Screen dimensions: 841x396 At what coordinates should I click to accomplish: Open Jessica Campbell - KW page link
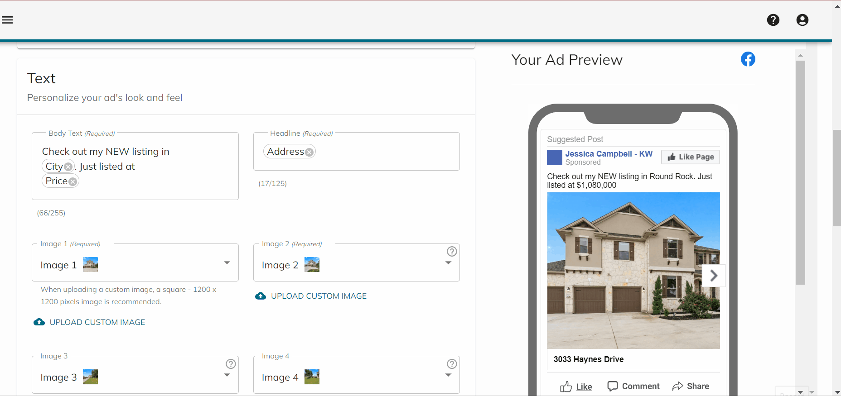point(609,154)
